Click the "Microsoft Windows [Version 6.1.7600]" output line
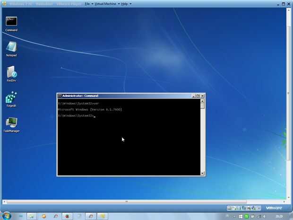Image resolution: width=293 pixels, height=220 pixels. pos(90,110)
